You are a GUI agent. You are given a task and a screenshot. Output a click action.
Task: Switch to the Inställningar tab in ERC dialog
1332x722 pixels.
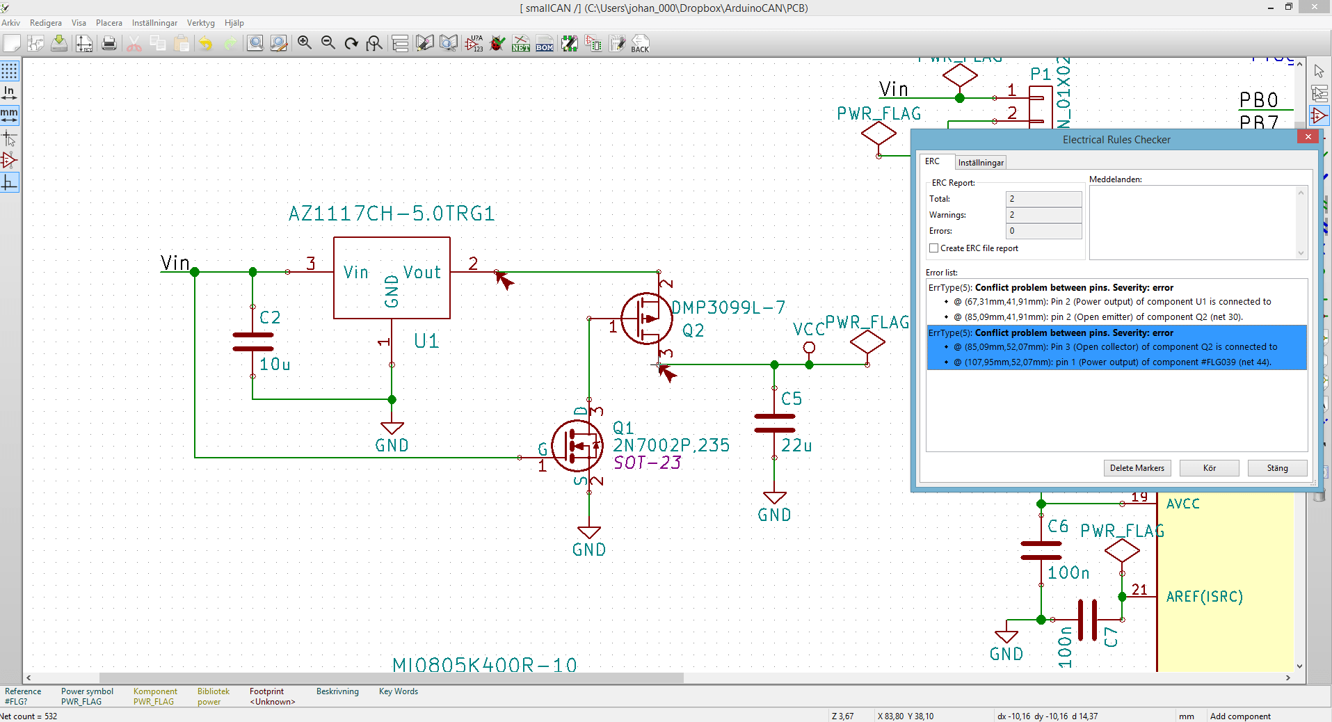(981, 162)
